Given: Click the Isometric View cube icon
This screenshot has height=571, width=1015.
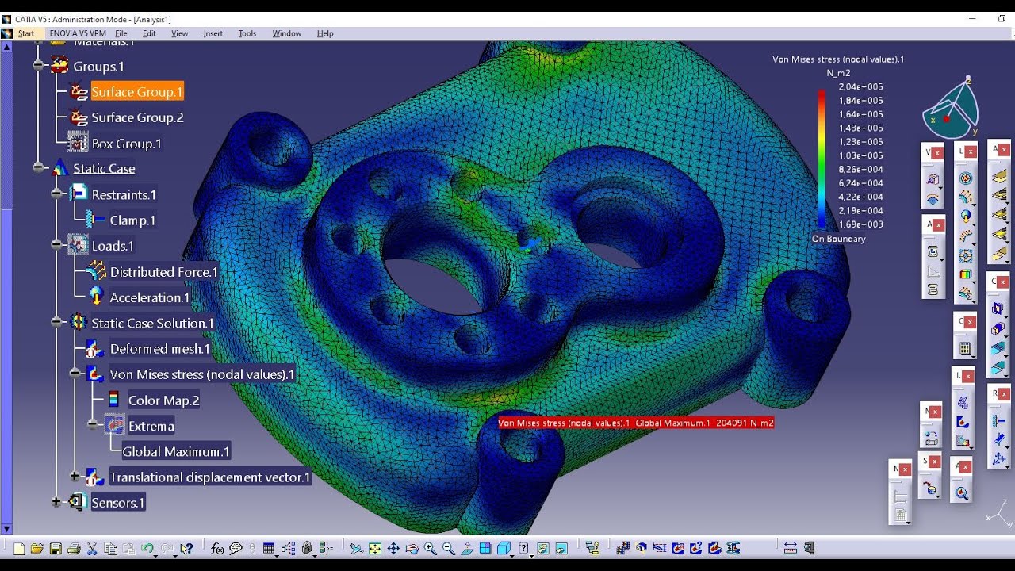Looking at the screenshot, I should pos(503,548).
